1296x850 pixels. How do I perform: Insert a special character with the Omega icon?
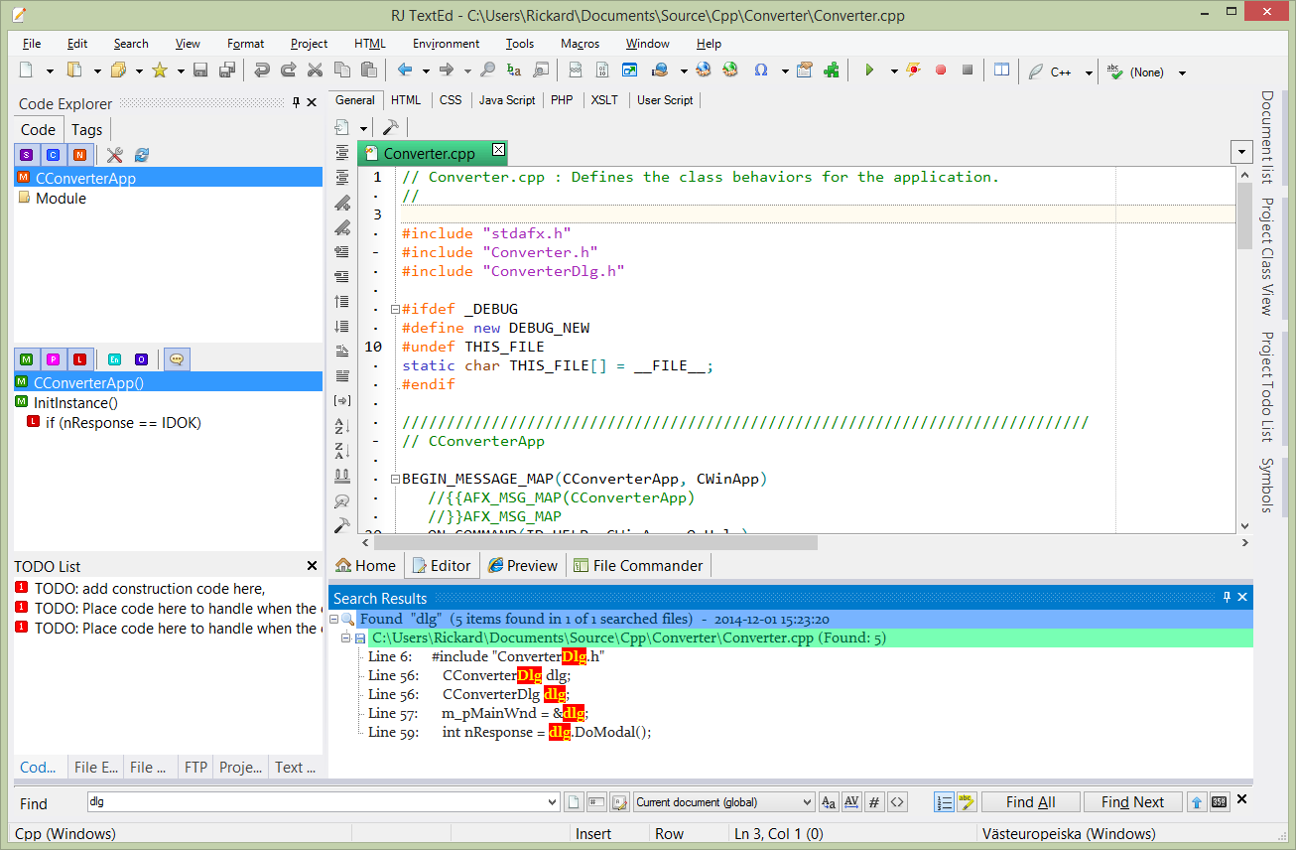tap(761, 71)
